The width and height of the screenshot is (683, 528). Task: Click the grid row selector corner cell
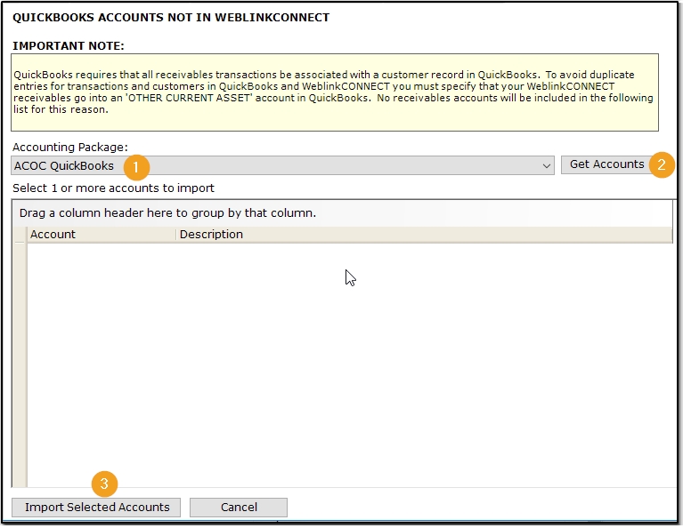click(20, 235)
